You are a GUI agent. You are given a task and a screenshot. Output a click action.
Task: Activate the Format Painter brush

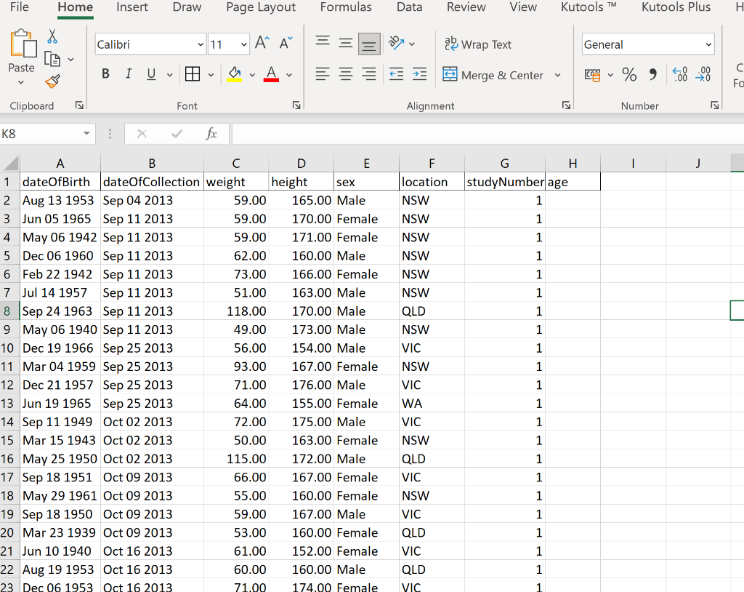tap(52, 81)
